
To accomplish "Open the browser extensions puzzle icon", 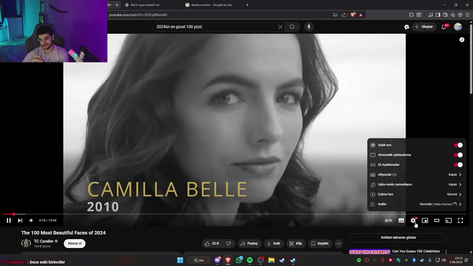I will click(x=411, y=15).
